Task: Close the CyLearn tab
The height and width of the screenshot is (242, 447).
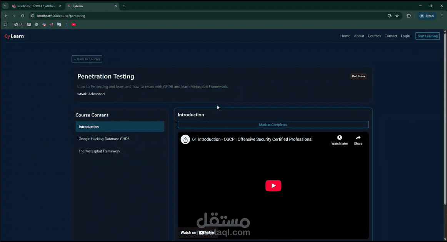Action: 115,6
